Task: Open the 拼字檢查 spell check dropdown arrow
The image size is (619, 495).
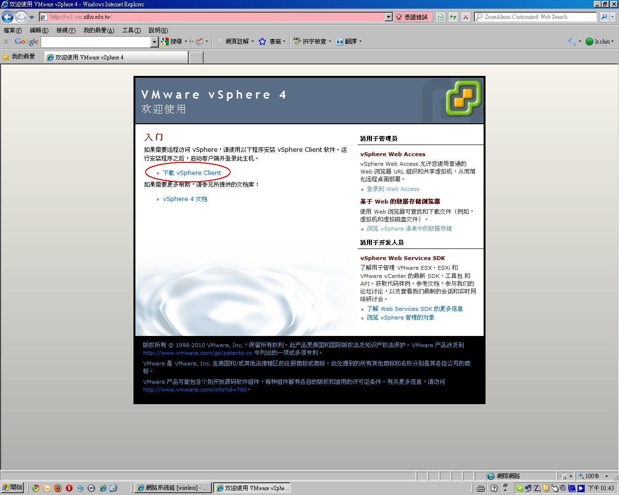Action: (330, 42)
